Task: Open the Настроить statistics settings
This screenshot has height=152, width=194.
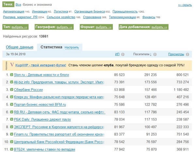Action: (72, 47)
